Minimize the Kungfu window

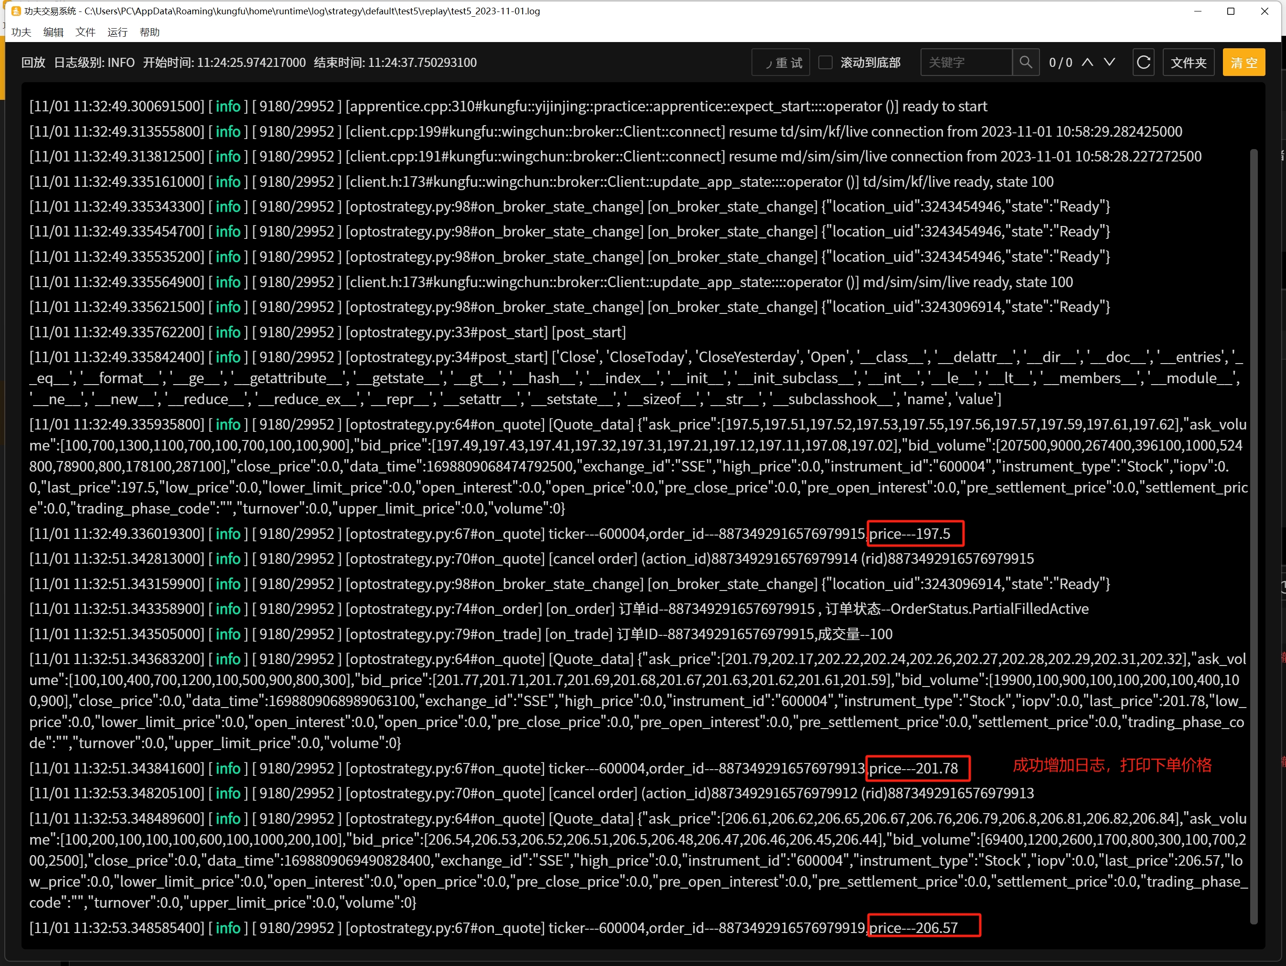(x=1198, y=11)
